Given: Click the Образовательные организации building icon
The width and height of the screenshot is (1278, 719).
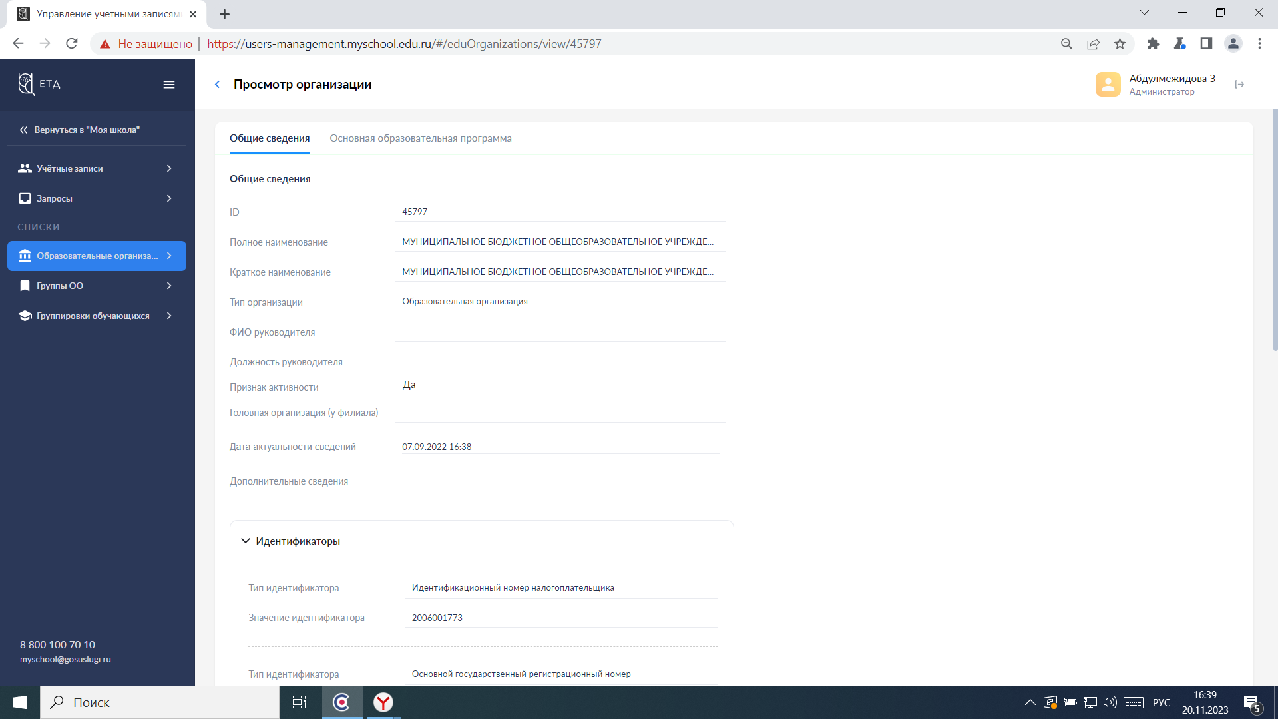Looking at the screenshot, I should pos(25,256).
